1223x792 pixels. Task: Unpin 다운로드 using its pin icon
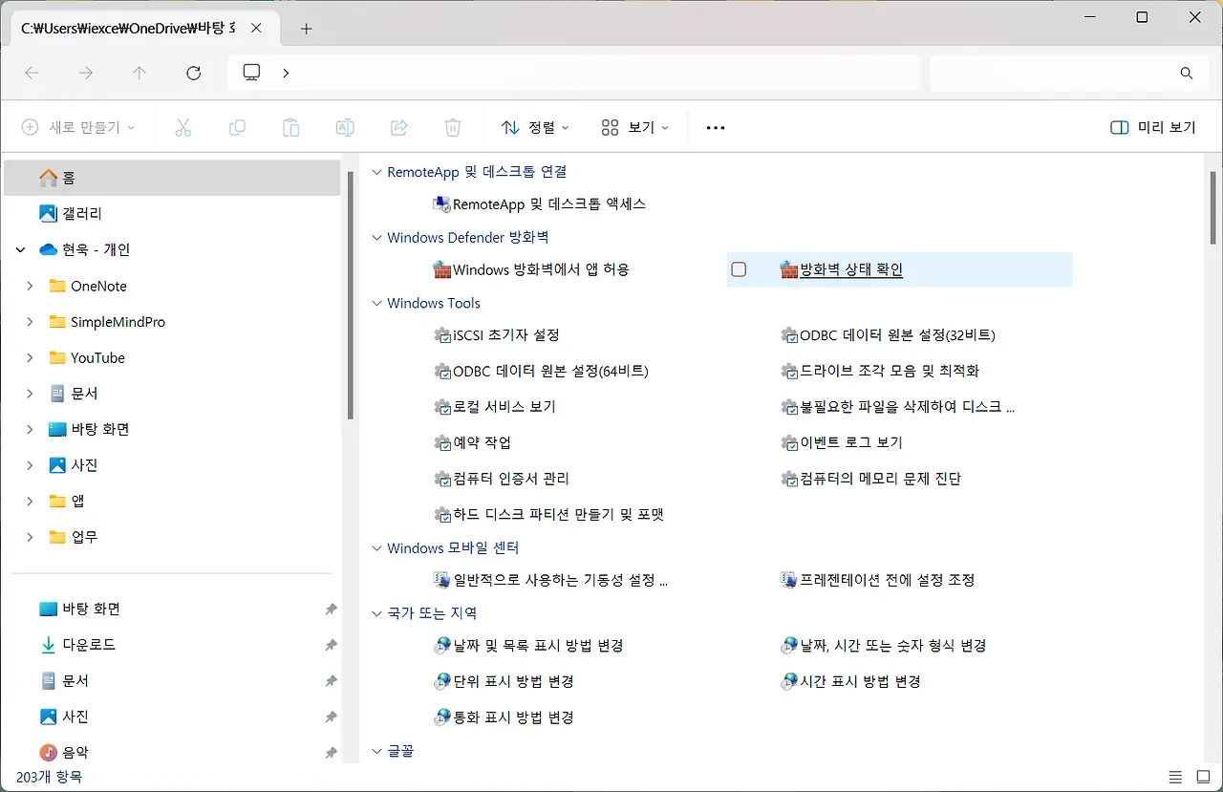tap(331, 645)
